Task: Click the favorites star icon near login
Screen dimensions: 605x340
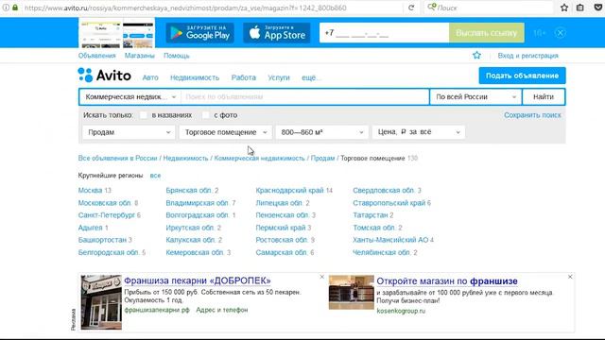Action: [x=476, y=55]
